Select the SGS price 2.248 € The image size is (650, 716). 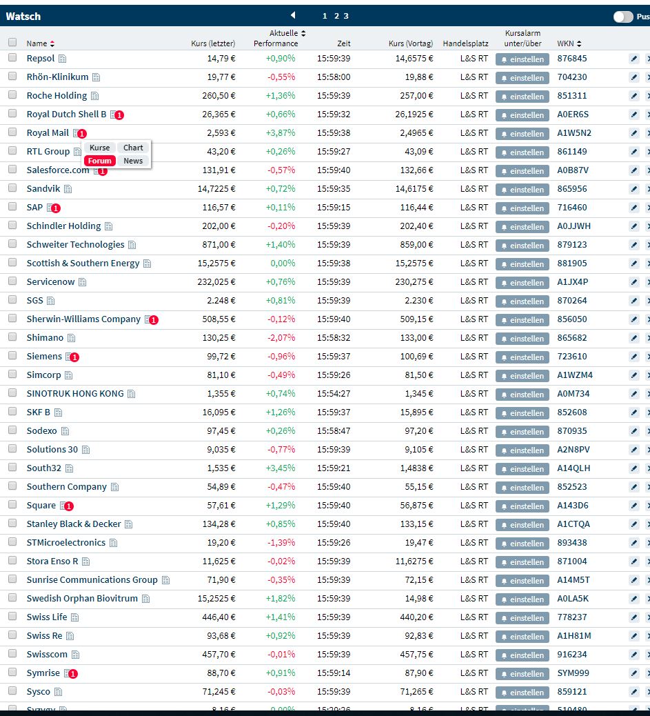pos(221,301)
